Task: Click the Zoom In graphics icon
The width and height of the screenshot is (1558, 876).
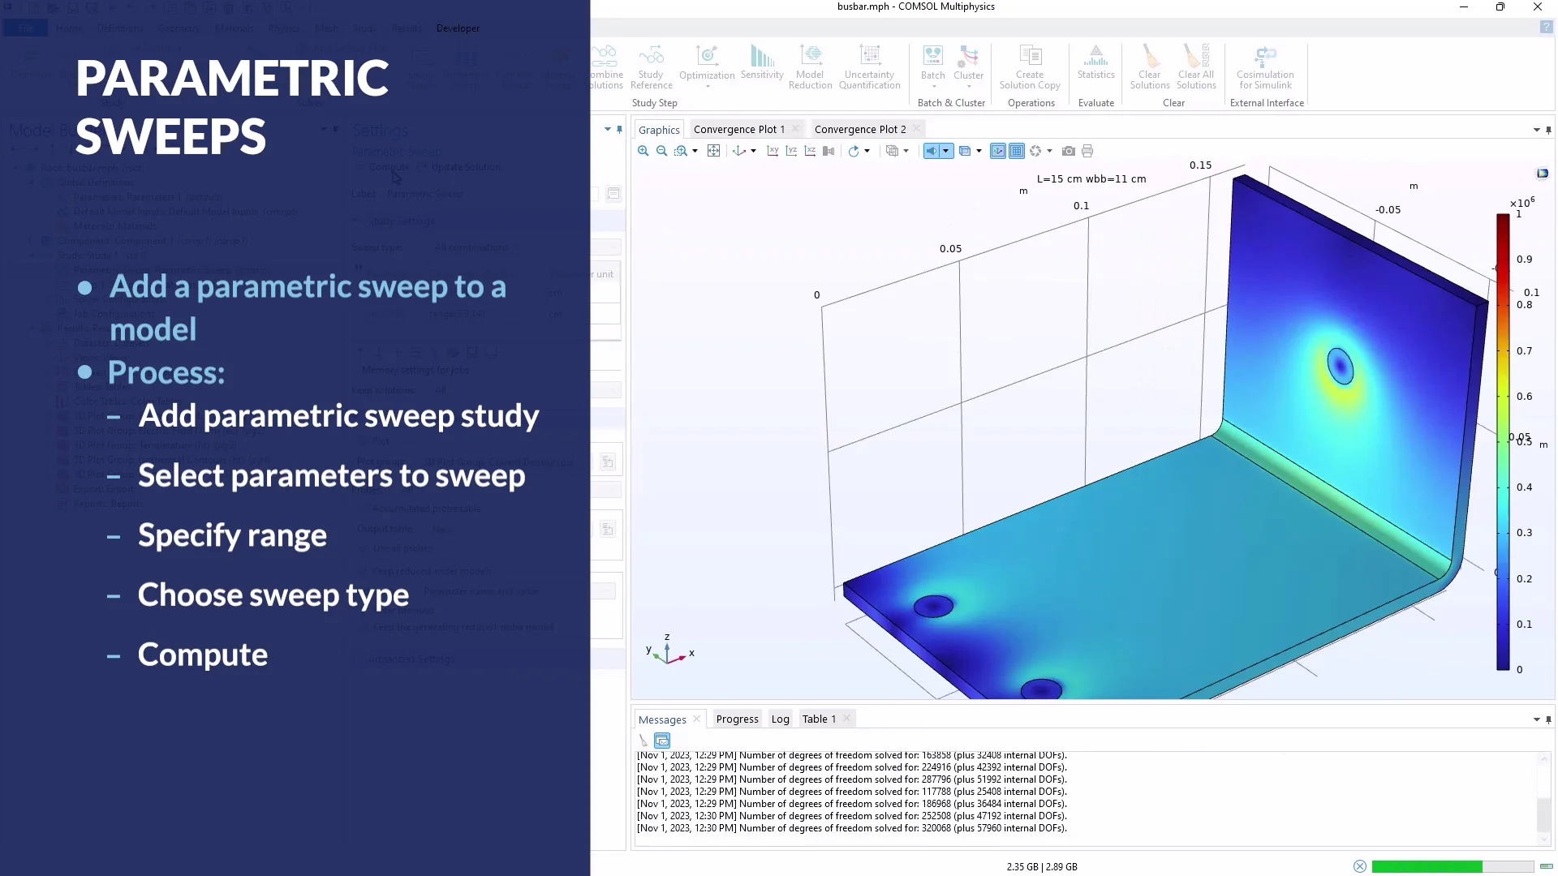Action: pyautogui.click(x=643, y=151)
